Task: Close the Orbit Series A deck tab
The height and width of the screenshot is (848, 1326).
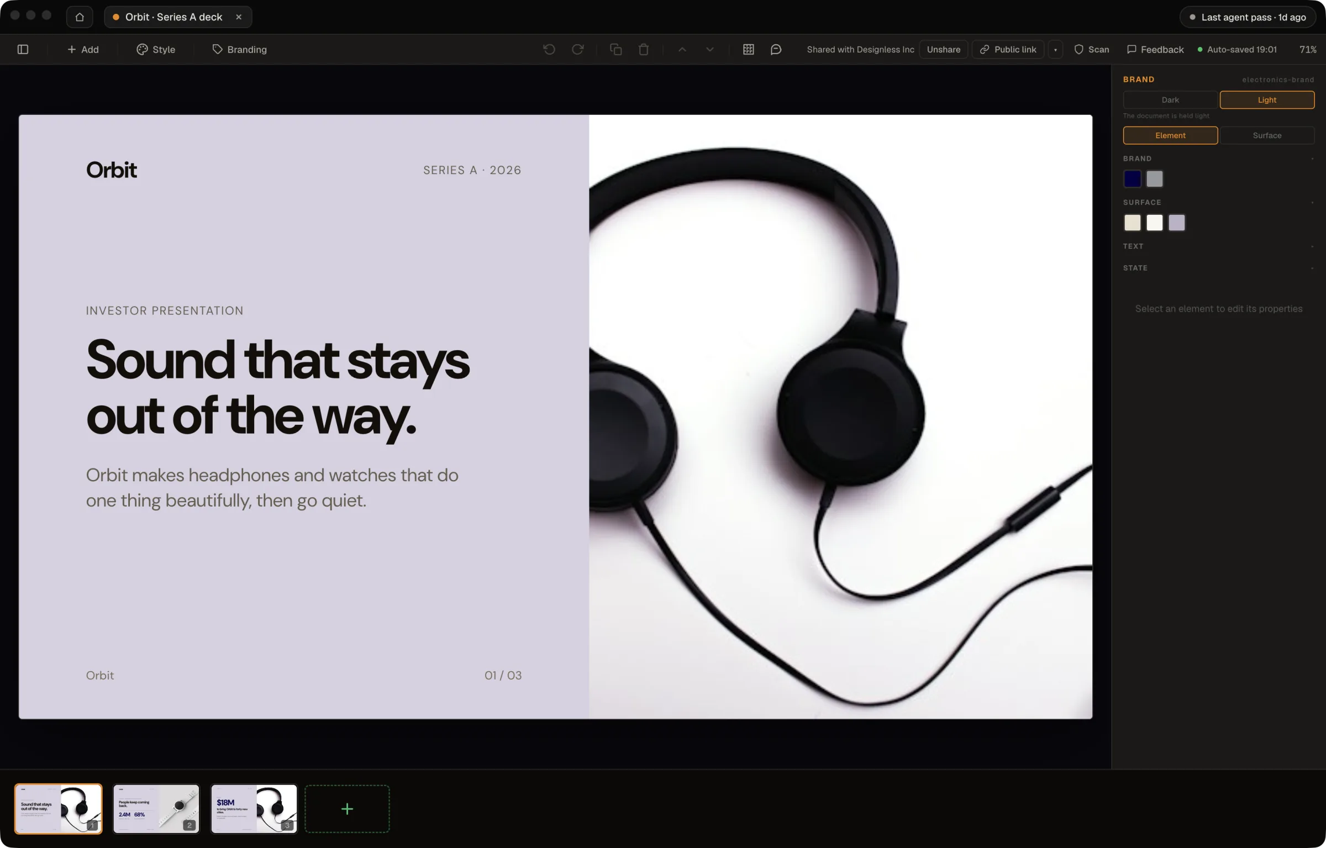Action: pos(239,17)
